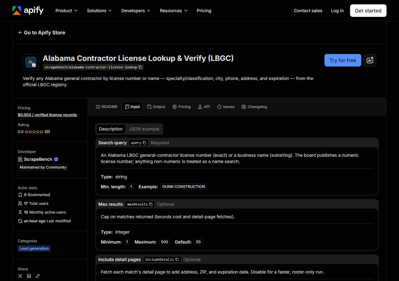Copy the includeDetails parameter name
This screenshot has height=281, width=399.
(x=177, y=259)
